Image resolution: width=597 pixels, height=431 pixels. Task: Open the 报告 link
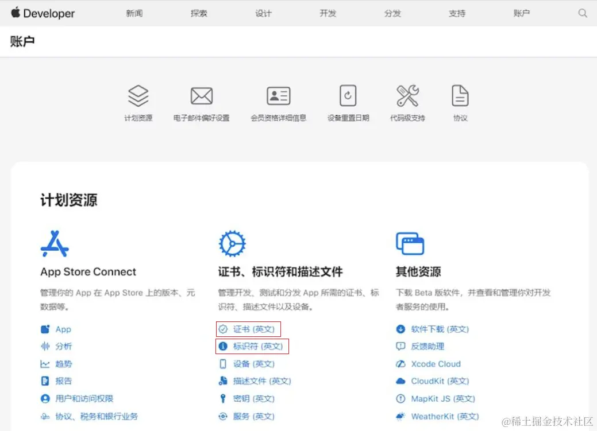pos(64,381)
